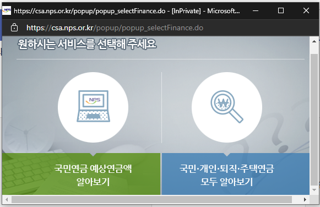Image resolution: width=320 pixels, height=207 pixels.
Task: Click the address bar URL text
Action: (115, 28)
